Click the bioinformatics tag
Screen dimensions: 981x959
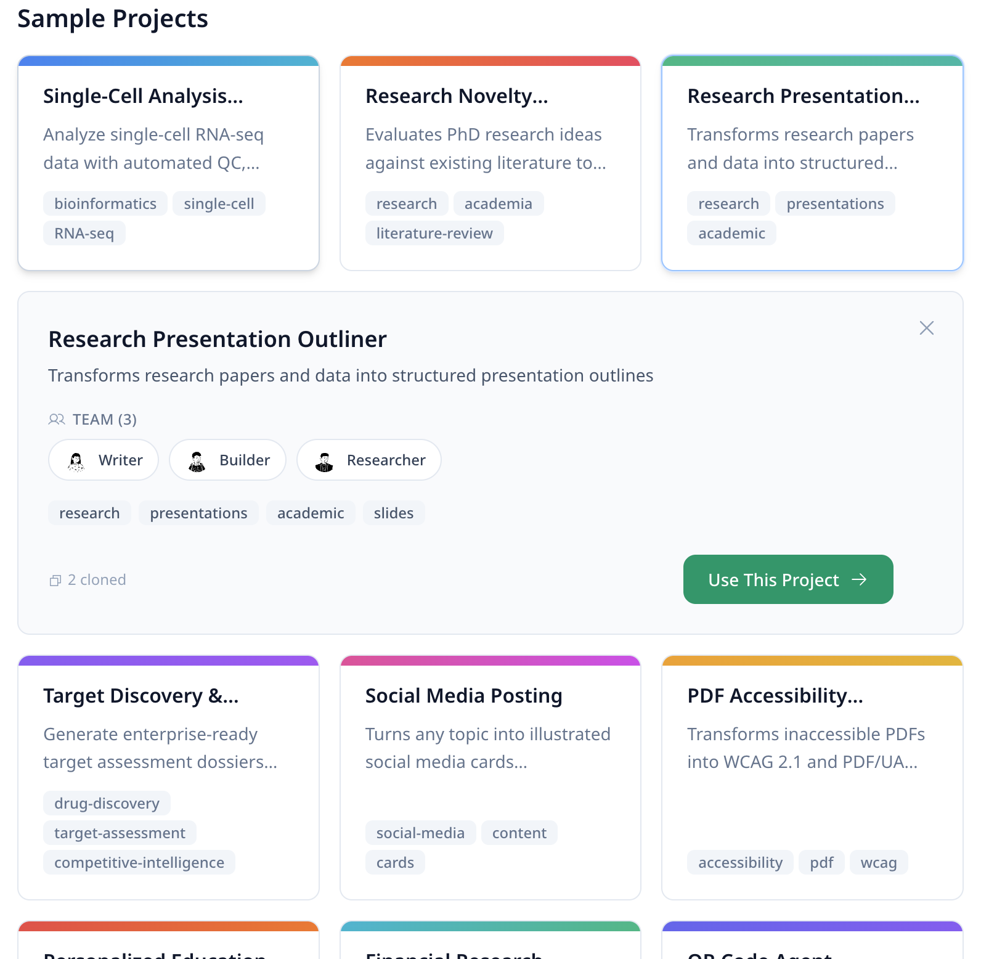tap(105, 204)
